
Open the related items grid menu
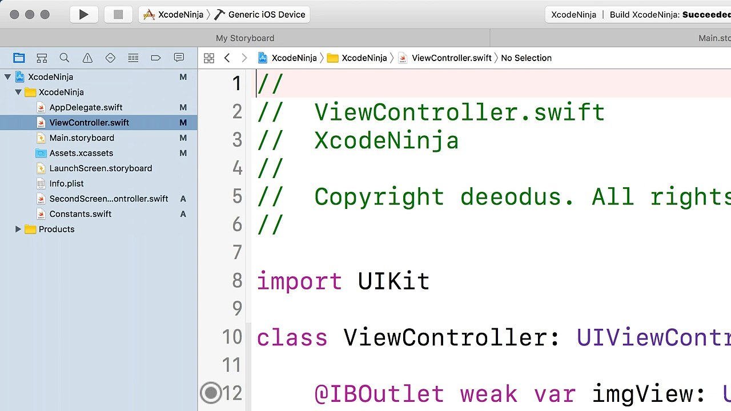point(209,58)
